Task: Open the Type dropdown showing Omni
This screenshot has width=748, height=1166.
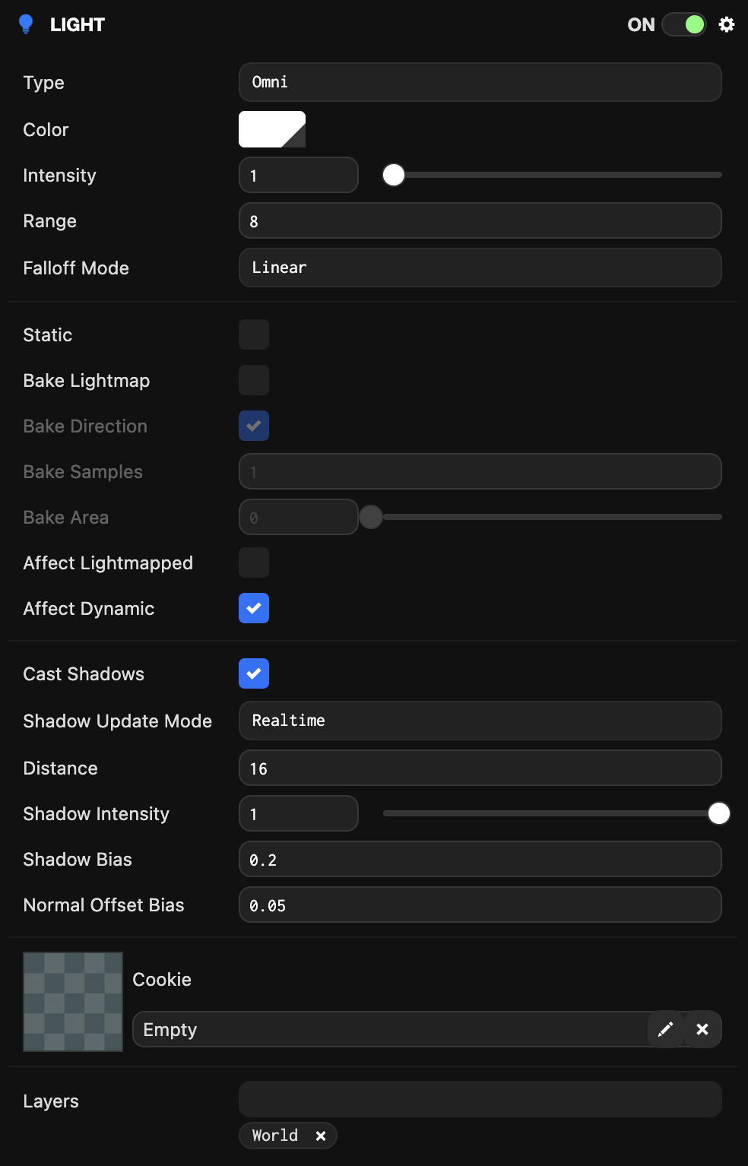Action: pos(480,82)
